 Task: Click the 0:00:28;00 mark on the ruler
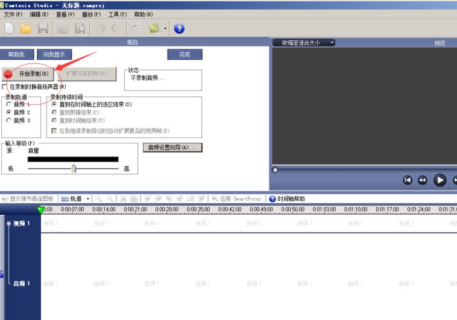[167, 210]
